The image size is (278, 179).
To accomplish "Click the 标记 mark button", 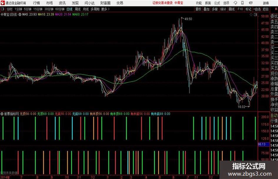I will (x=248, y=9).
